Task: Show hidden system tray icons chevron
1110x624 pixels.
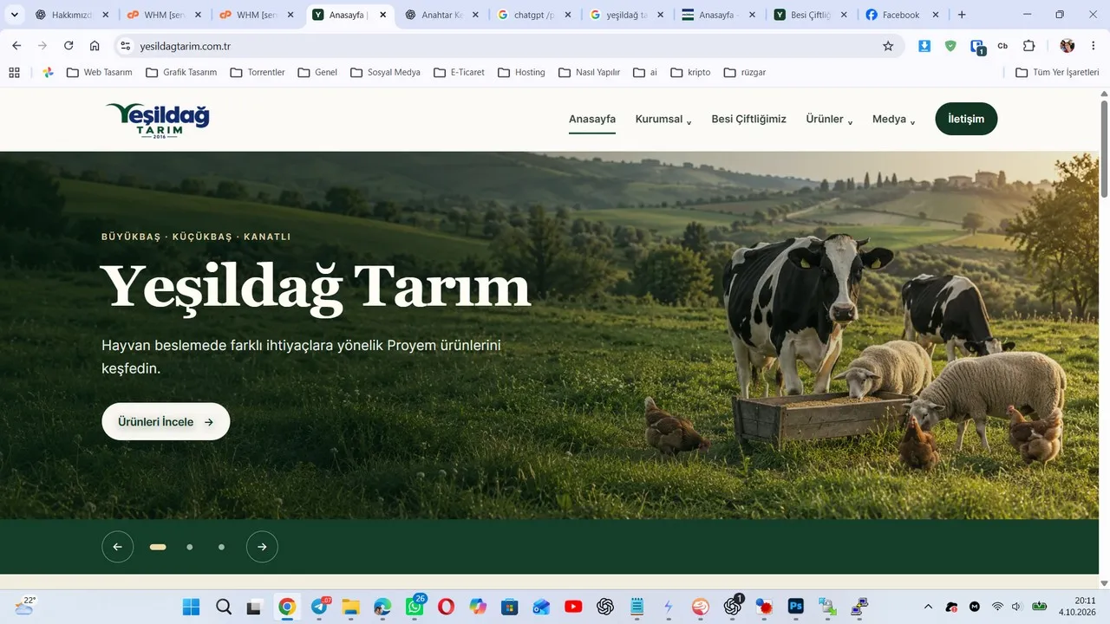Action: (928, 607)
